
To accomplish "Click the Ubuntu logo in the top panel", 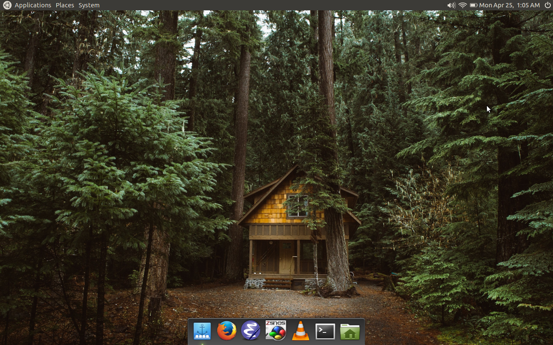I will click(7, 5).
